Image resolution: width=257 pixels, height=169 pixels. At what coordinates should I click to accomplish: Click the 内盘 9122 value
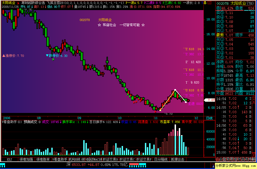pyautogui.click(x=250, y=93)
